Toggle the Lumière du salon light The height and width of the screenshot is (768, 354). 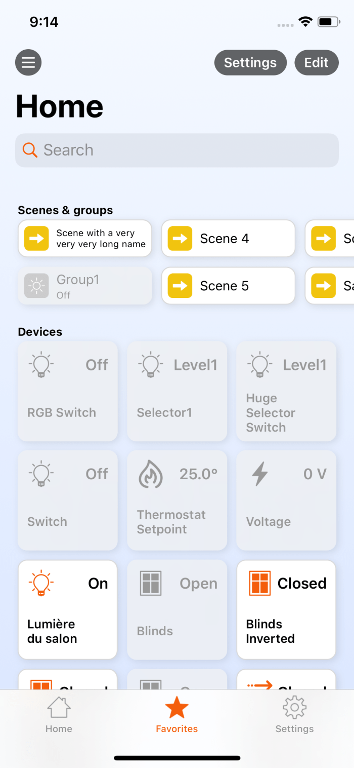tap(68, 609)
